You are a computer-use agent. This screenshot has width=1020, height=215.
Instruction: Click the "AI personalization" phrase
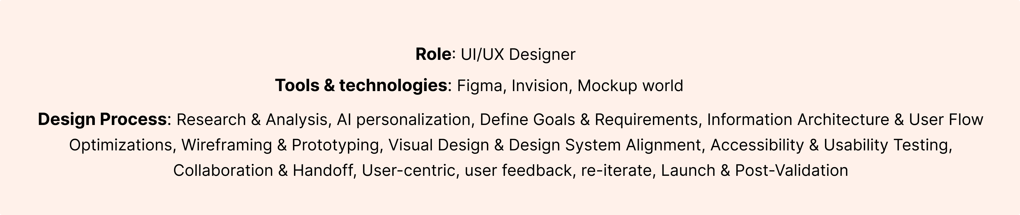point(403,119)
